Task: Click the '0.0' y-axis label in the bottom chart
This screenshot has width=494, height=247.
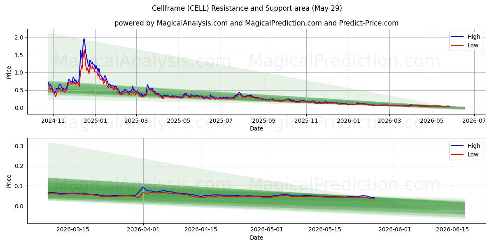Action: point(20,206)
